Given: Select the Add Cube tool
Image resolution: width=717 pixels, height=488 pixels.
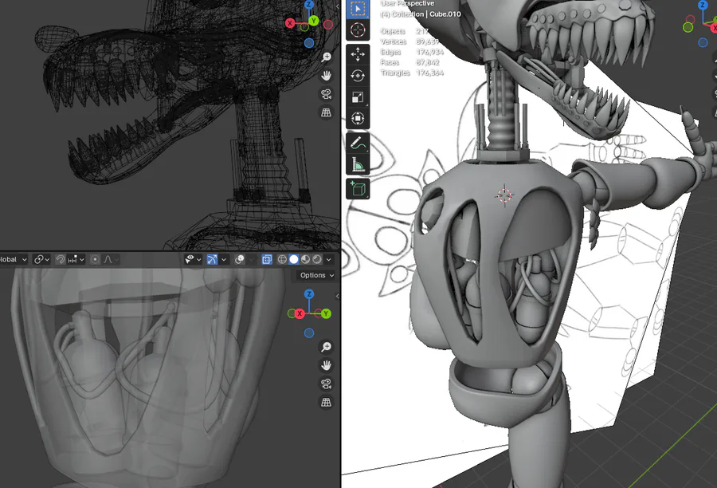Looking at the screenshot, I should (x=358, y=189).
